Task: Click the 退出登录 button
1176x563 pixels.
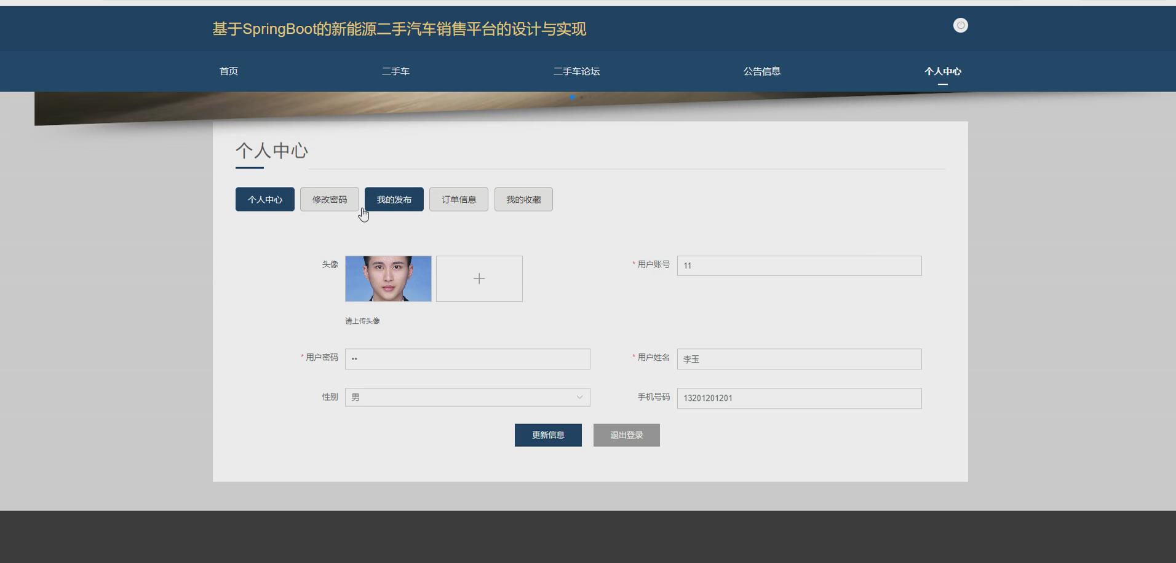Action: [x=627, y=435]
